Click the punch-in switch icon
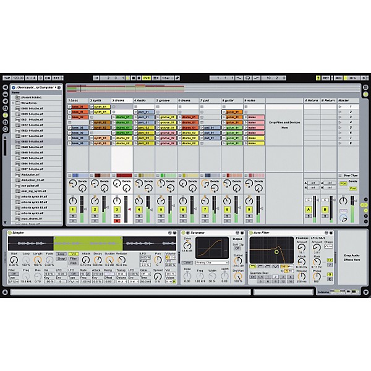The image size is (371, 371). 239,78
